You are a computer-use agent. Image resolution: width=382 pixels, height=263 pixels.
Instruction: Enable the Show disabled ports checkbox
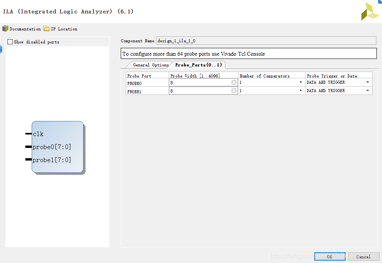tap(10, 42)
